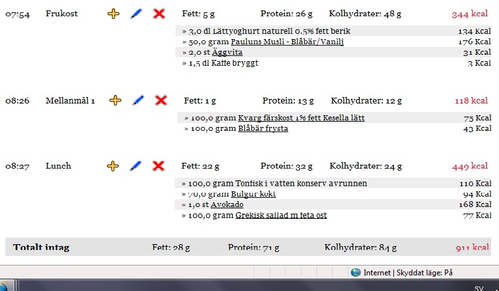Edit the Mellanmål 1 meal entry
This screenshot has height=291, width=499.
pos(138,100)
